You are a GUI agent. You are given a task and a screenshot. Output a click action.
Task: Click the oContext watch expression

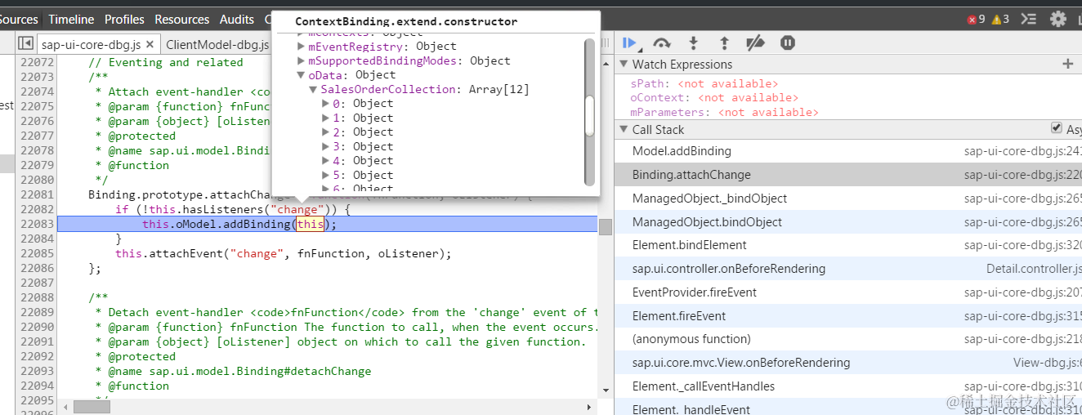[714, 98]
